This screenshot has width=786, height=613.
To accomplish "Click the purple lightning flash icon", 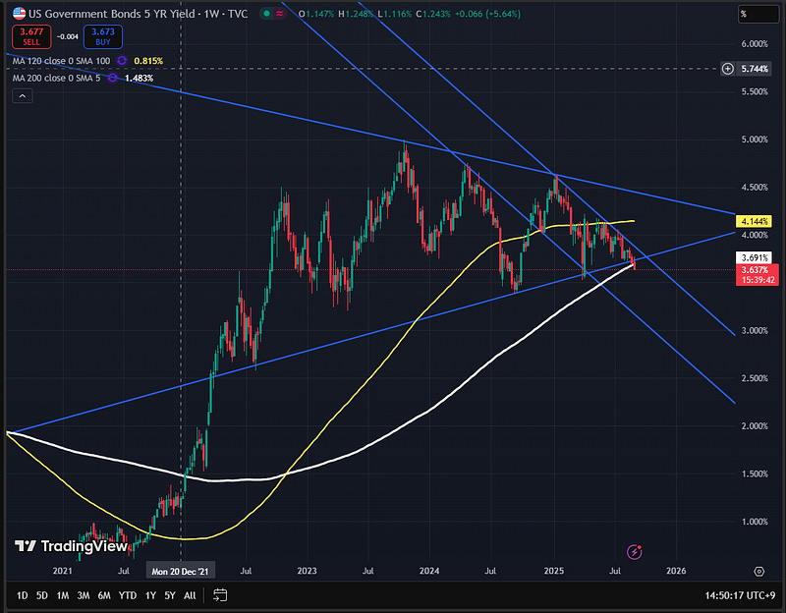I will tap(635, 552).
